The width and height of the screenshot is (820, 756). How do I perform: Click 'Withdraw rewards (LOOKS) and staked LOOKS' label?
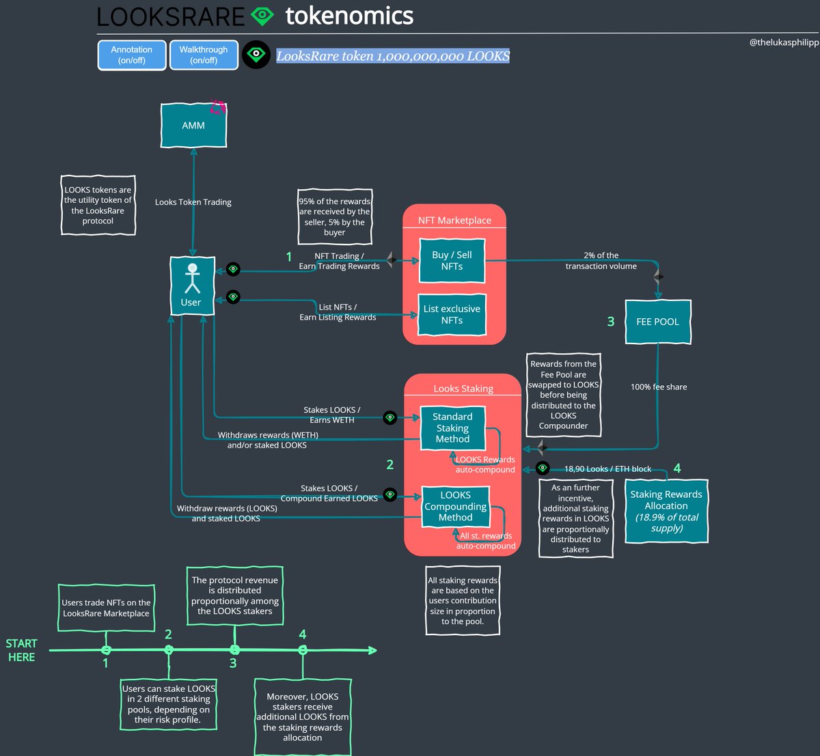(227, 514)
